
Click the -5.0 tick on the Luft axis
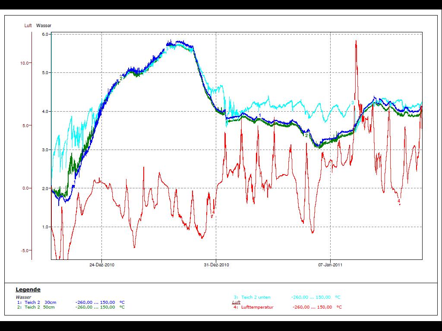click(25, 250)
